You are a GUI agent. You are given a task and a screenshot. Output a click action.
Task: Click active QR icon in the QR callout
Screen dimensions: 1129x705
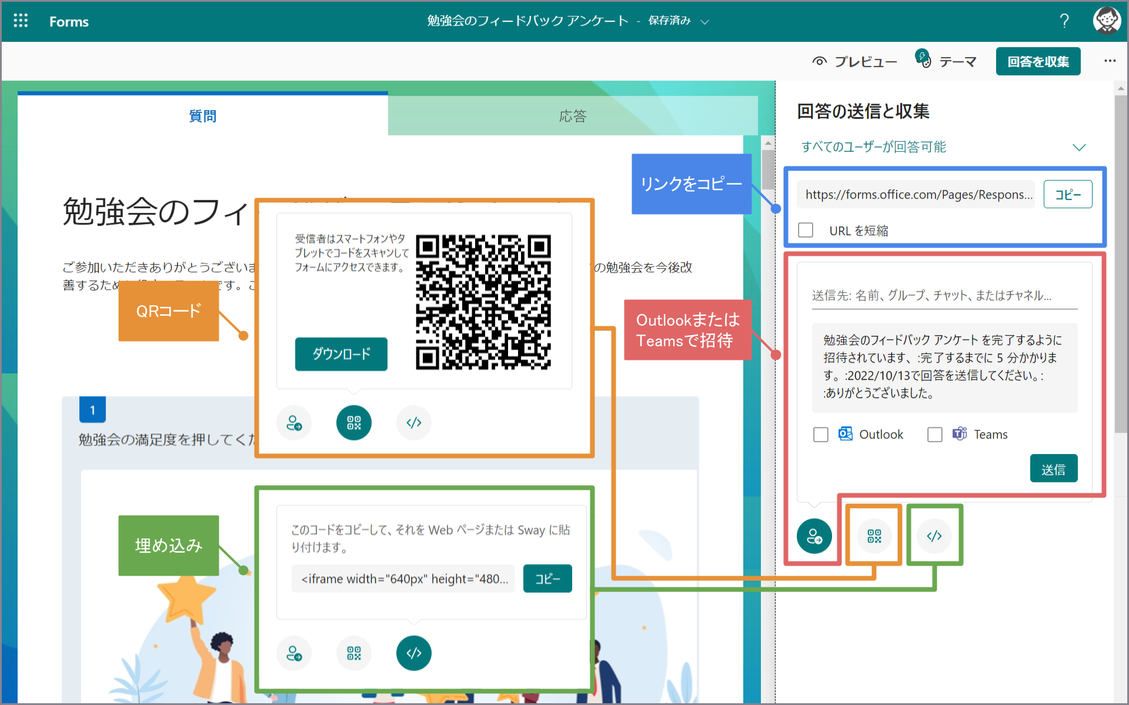pos(354,423)
